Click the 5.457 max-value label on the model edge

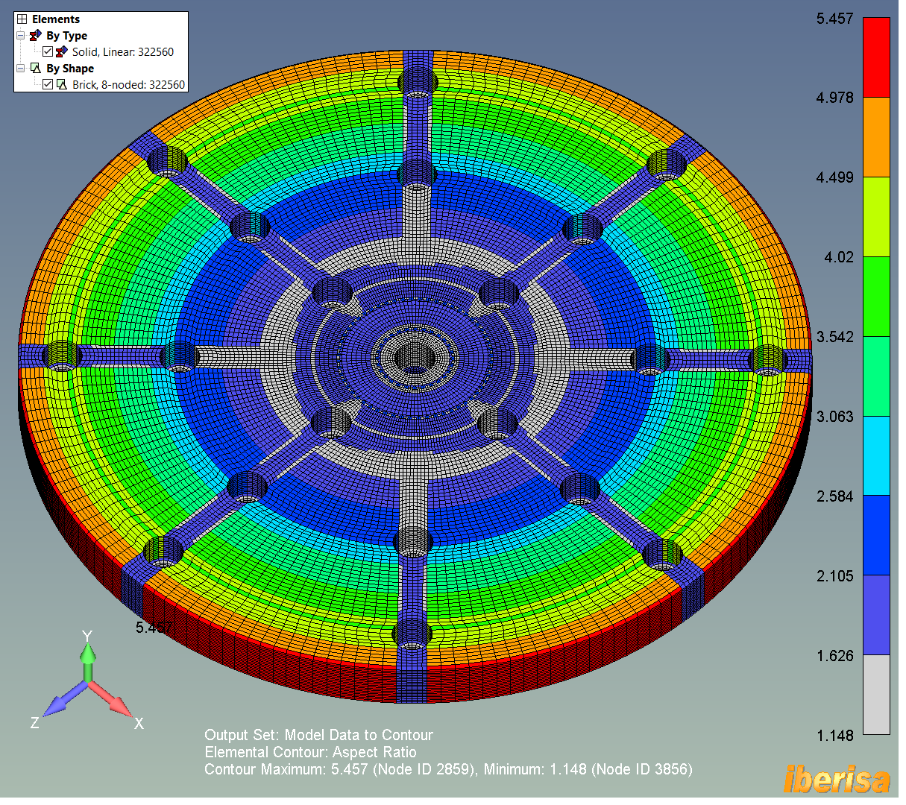[x=154, y=628]
